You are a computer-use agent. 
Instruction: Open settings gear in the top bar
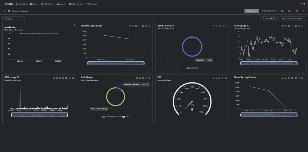tap(297, 11)
